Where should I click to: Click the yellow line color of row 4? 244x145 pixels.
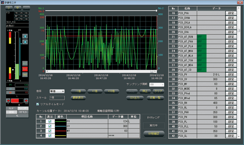[x=61, y=136]
